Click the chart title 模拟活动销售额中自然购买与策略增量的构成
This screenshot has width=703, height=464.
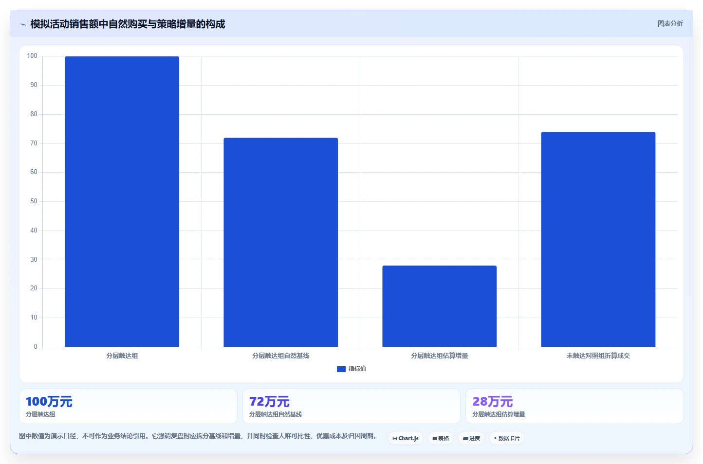point(128,24)
